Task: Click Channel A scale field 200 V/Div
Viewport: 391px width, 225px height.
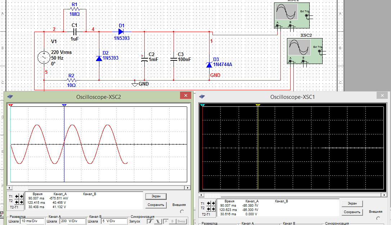Action: pyautogui.click(x=72, y=221)
